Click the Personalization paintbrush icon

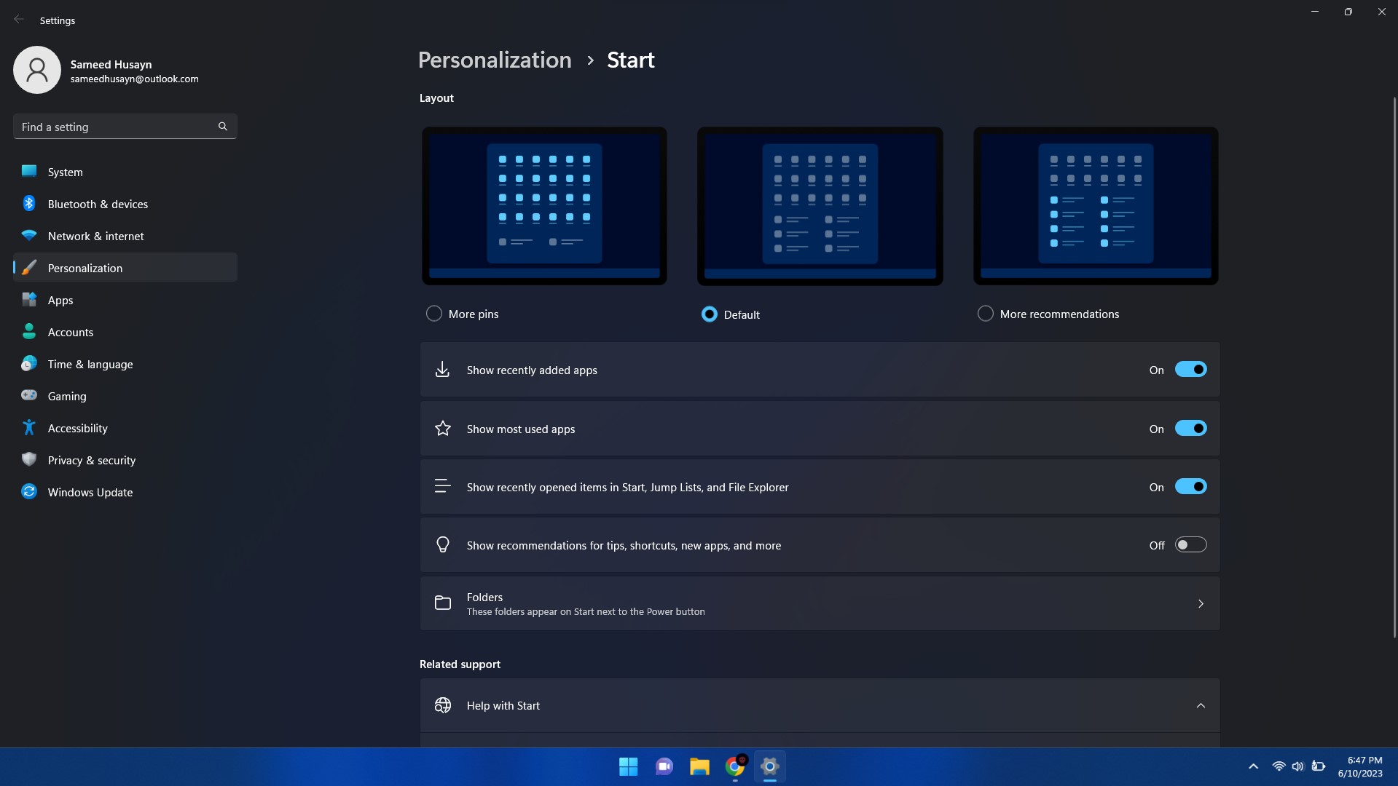pos(29,268)
